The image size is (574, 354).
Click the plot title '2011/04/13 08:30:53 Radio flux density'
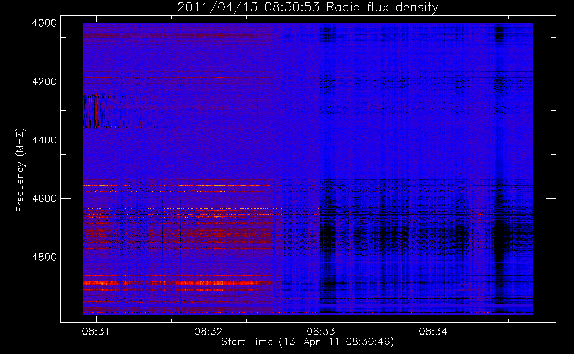pyautogui.click(x=308, y=7)
